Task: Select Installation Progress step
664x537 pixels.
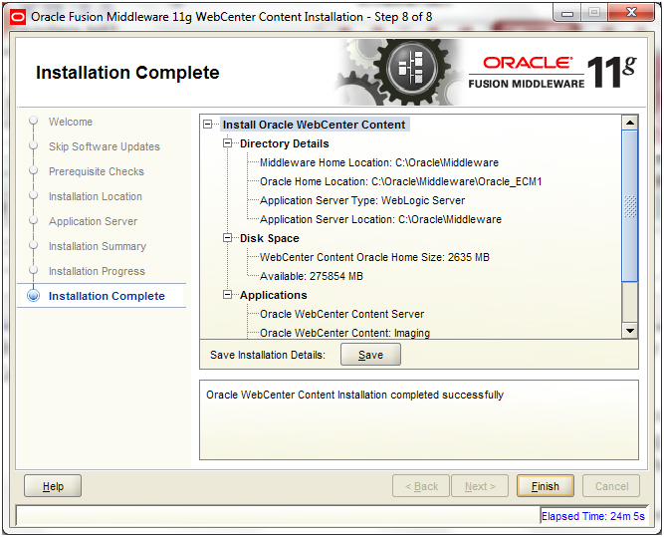Action: [97, 271]
